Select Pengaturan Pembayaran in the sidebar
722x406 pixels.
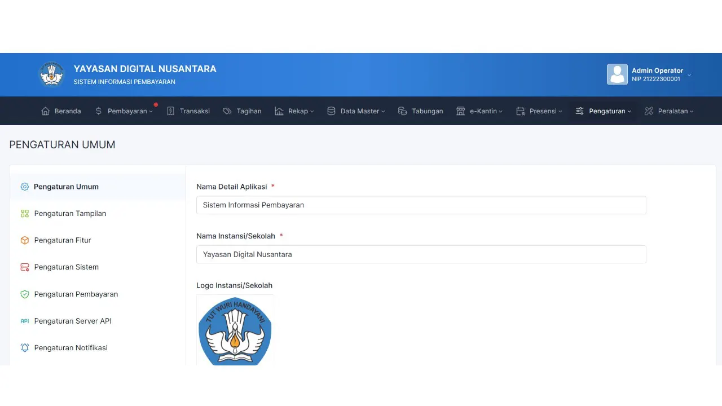pyautogui.click(x=98, y=294)
